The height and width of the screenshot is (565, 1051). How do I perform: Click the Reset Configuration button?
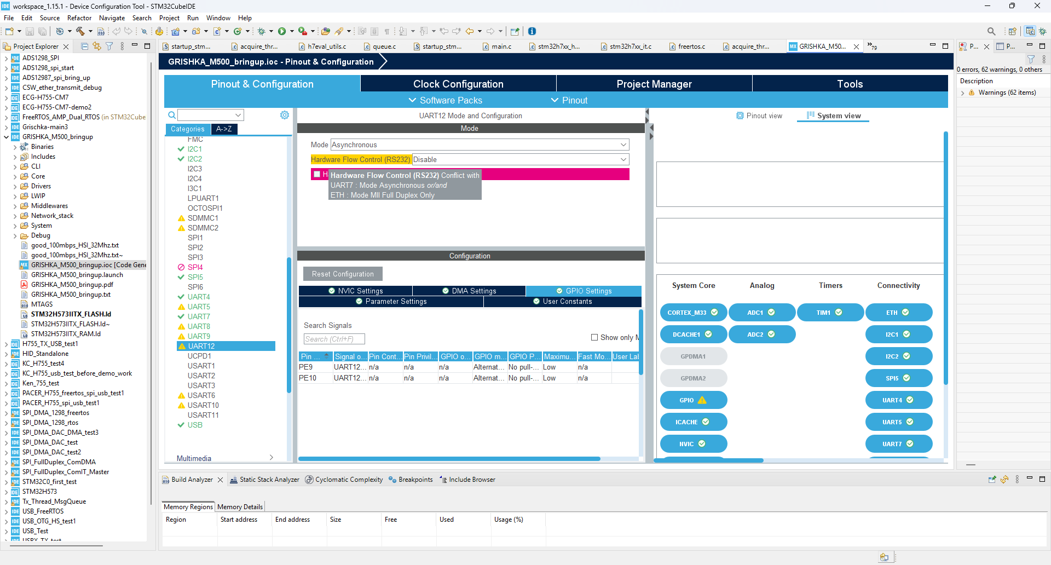[x=343, y=274]
